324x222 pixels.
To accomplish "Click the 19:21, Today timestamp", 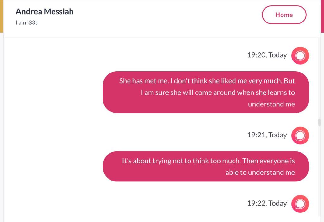I will click(x=267, y=135).
